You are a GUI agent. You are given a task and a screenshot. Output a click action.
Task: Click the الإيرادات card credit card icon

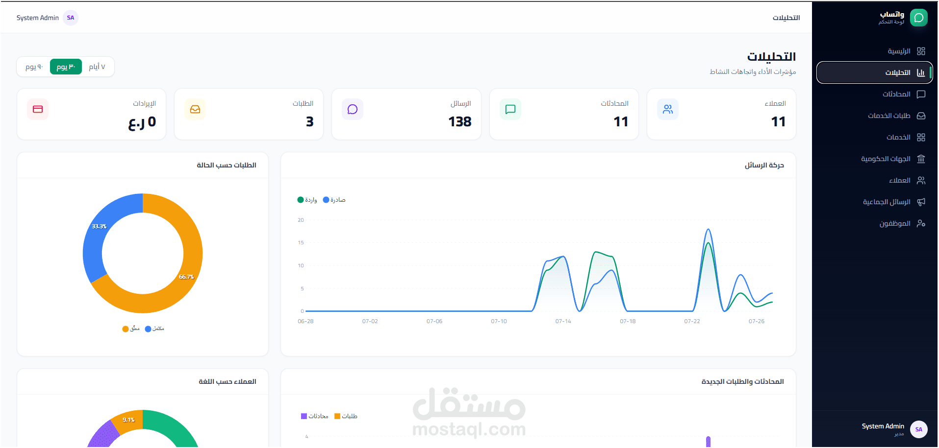tap(38, 109)
